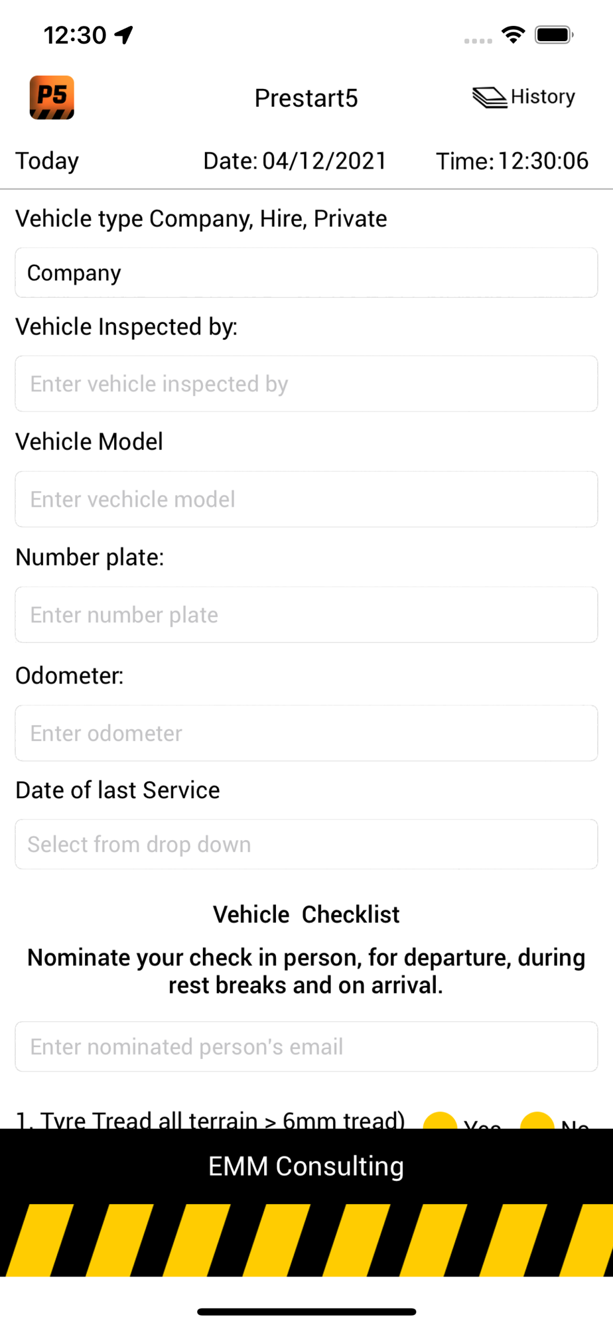Tap the Today label
Image resolution: width=613 pixels, height=1327 pixels.
[47, 161]
